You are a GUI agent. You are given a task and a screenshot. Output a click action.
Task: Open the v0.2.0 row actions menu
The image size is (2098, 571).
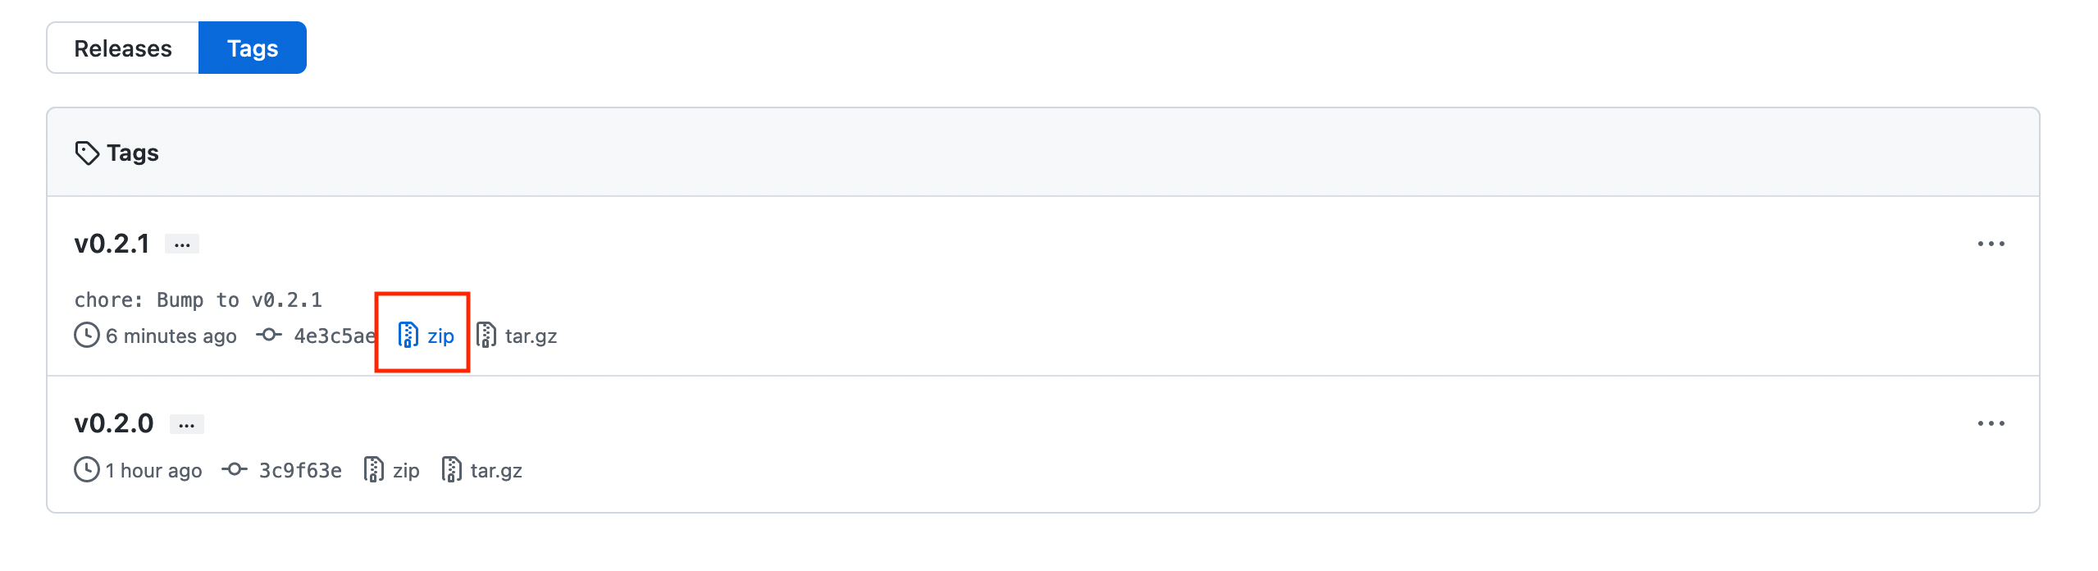coord(1991,424)
